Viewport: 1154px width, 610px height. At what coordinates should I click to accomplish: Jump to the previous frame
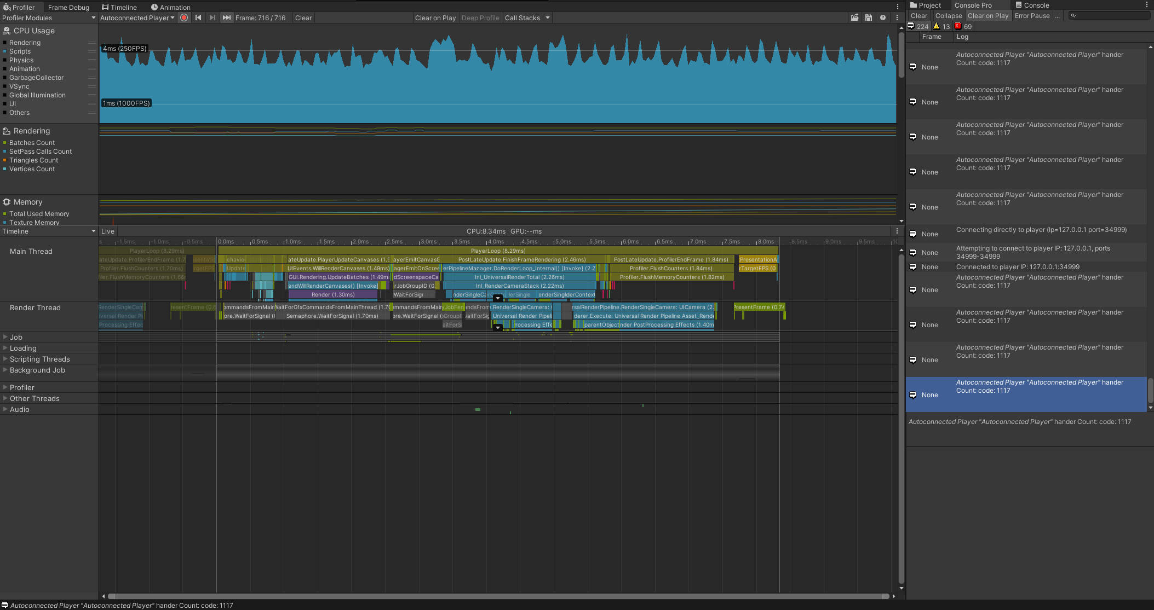198,18
